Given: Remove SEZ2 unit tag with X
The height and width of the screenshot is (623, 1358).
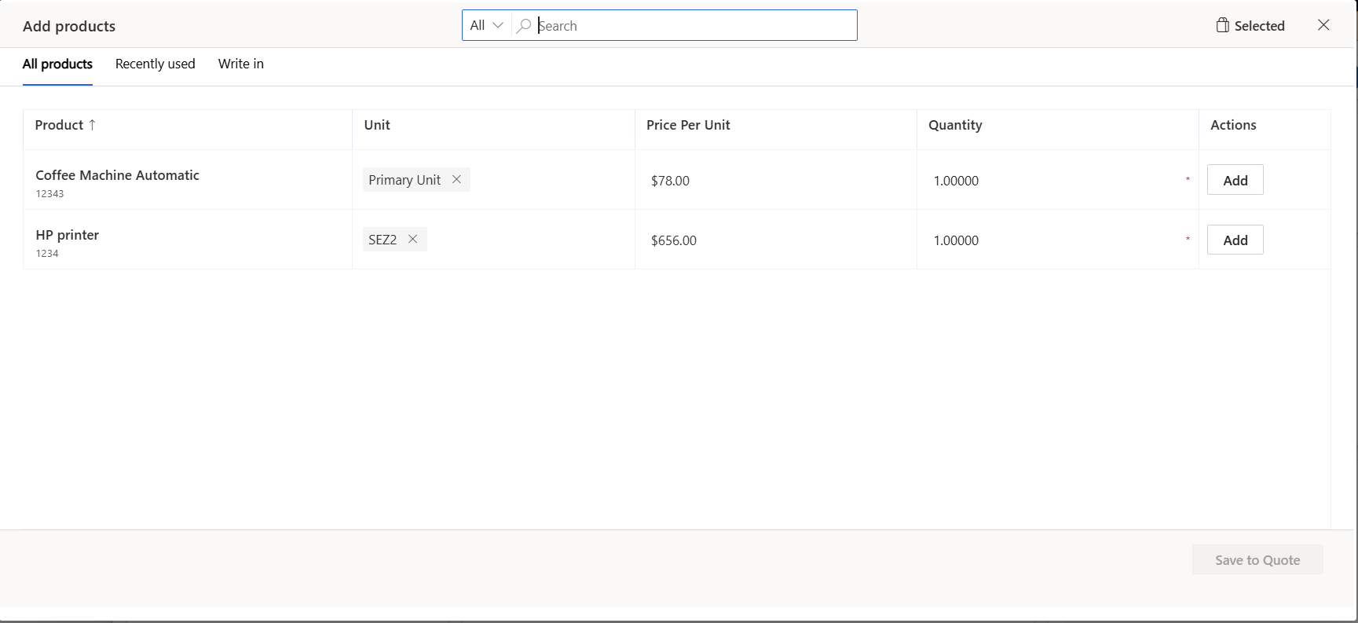Looking at the screenshot, I should pyautogui.click(x=412, y=239).
